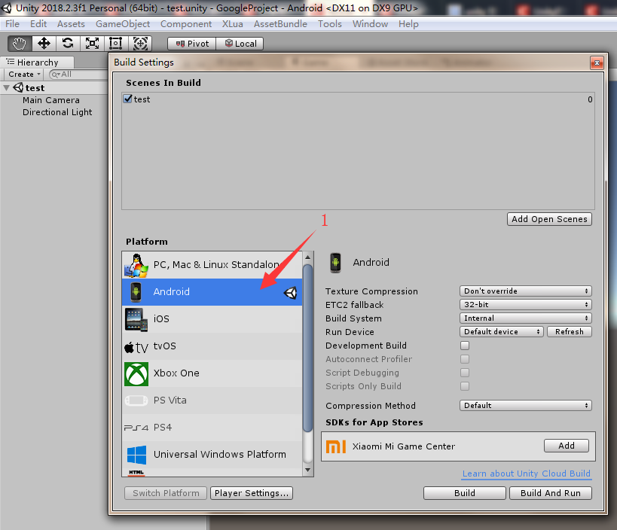Viewport: 617px width, 530px height.
Task: Click platform list scroll up arrow
Action: [307, 257]
